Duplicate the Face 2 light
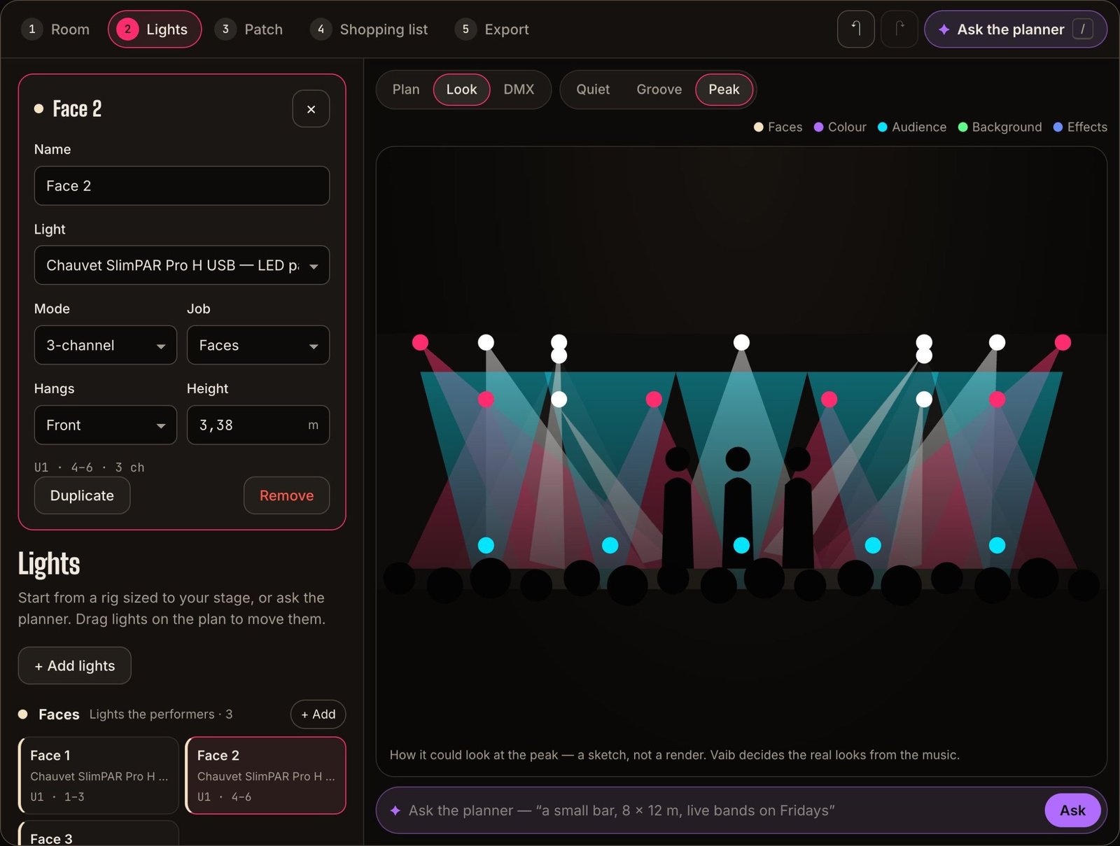Image resolution: width=1120 pixels, height=846 pixels. (x=82, y=495)
